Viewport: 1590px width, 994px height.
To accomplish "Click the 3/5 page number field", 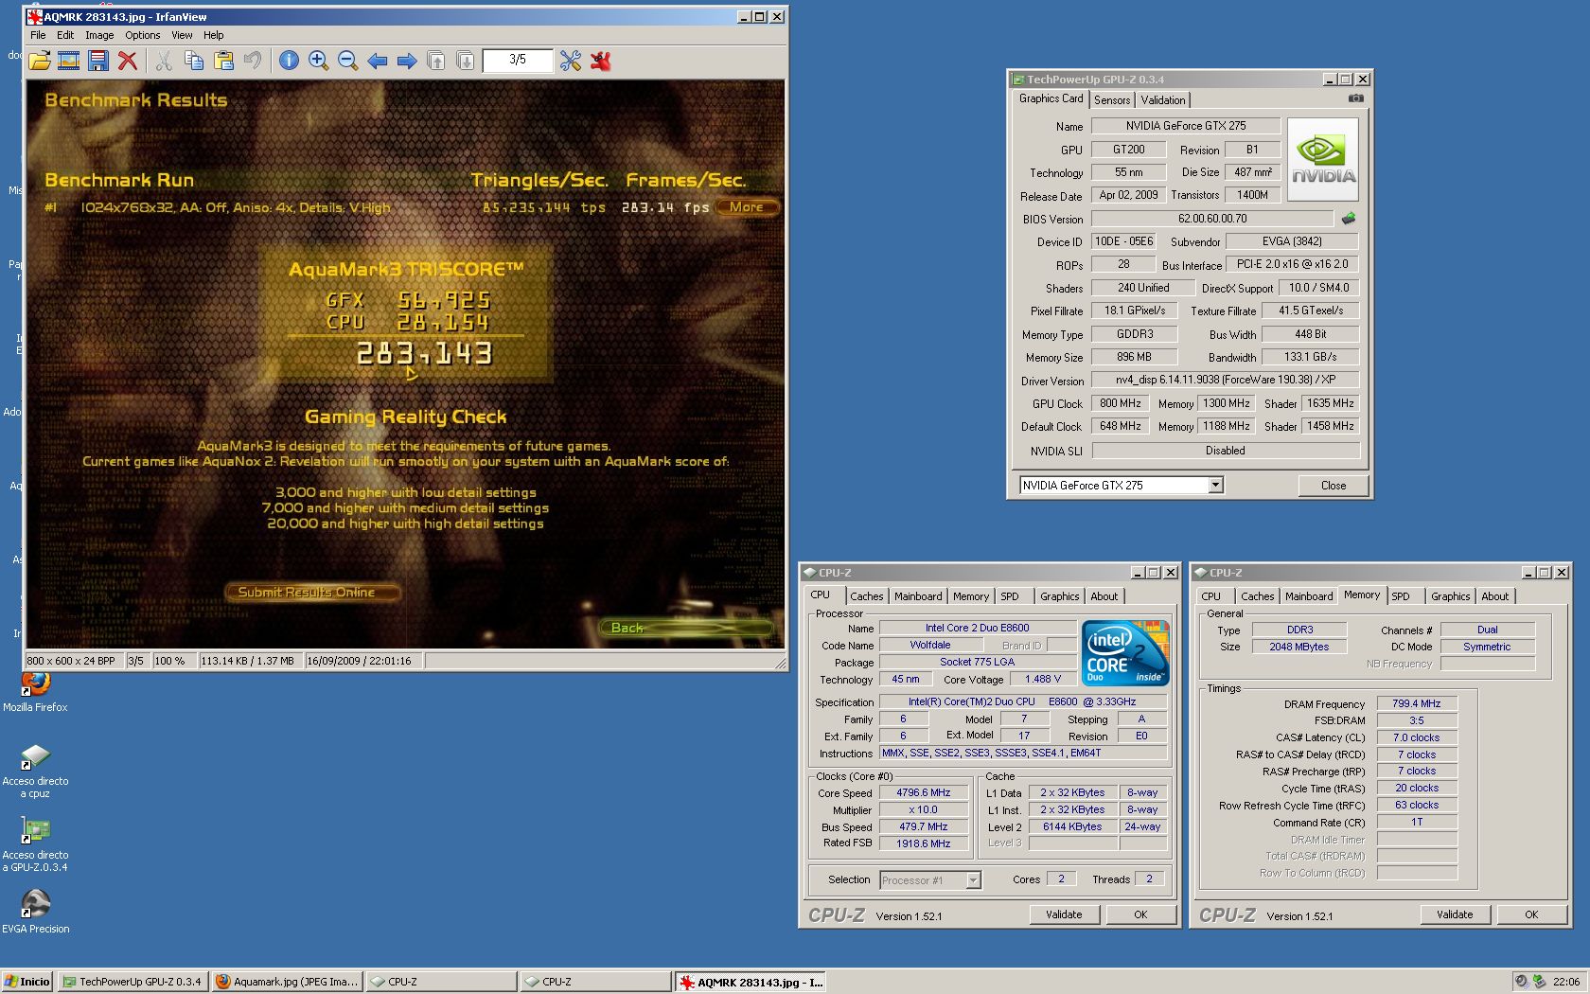I will (517, 60).
